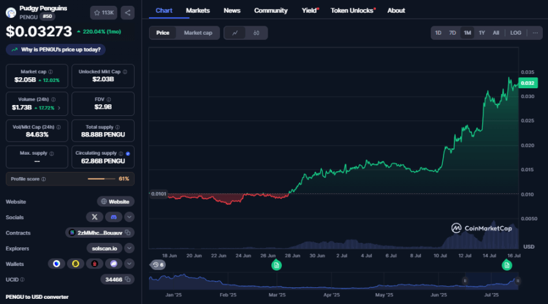Open the share icon button
The image size is (548, 304).
(x=128, y=13)
